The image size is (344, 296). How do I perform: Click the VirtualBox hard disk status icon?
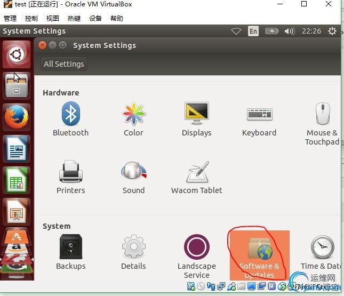(191, 286)
